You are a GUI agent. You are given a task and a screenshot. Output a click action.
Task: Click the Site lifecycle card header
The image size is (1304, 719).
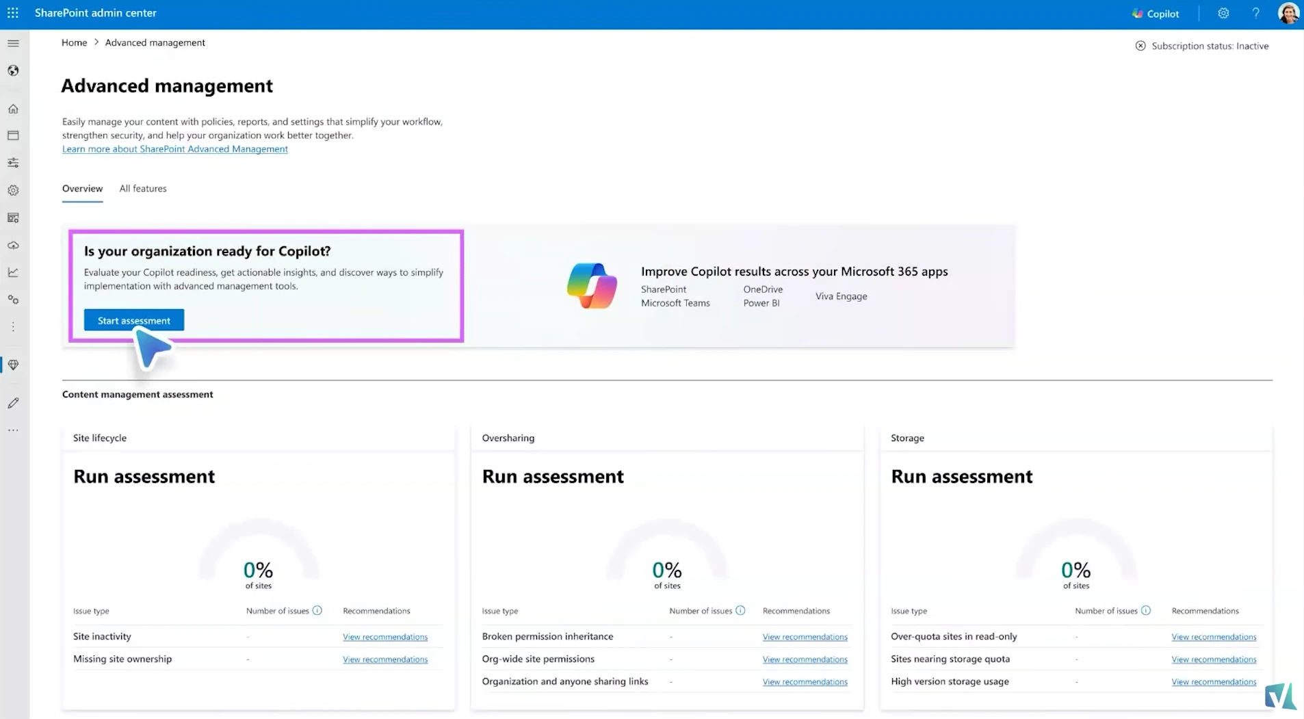pos(100,438)
